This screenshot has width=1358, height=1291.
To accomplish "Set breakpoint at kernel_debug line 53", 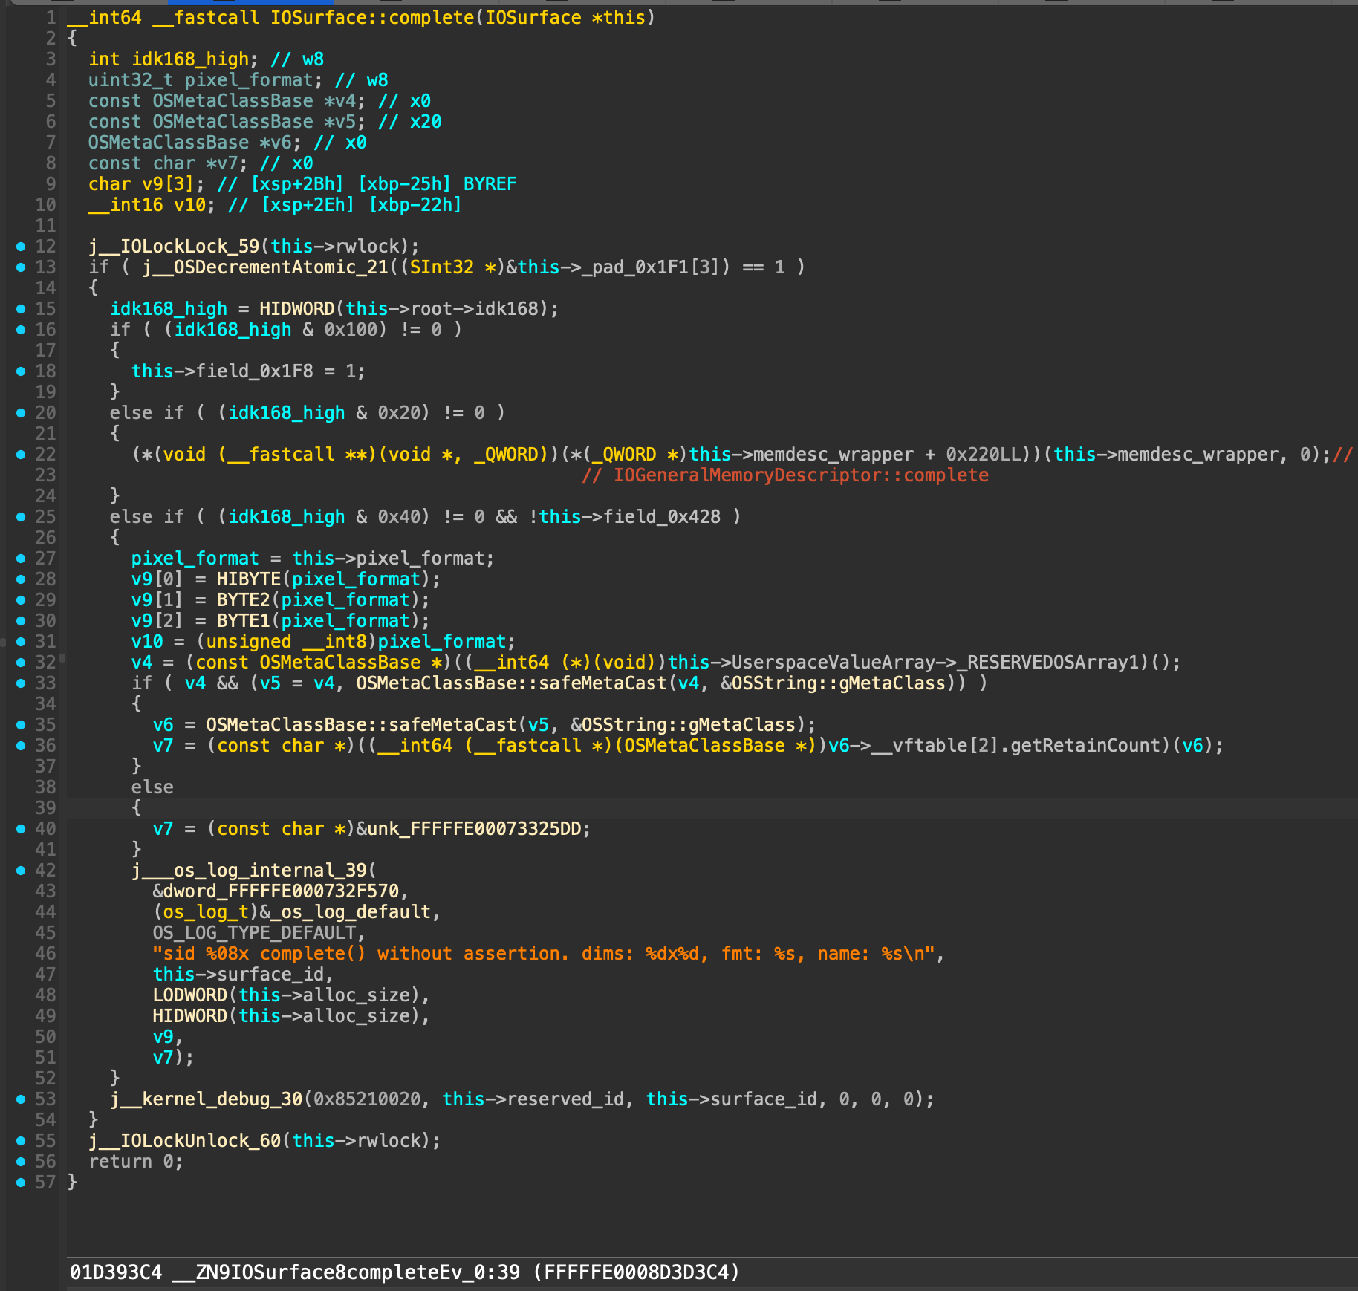I will [x=21, y=1099].
